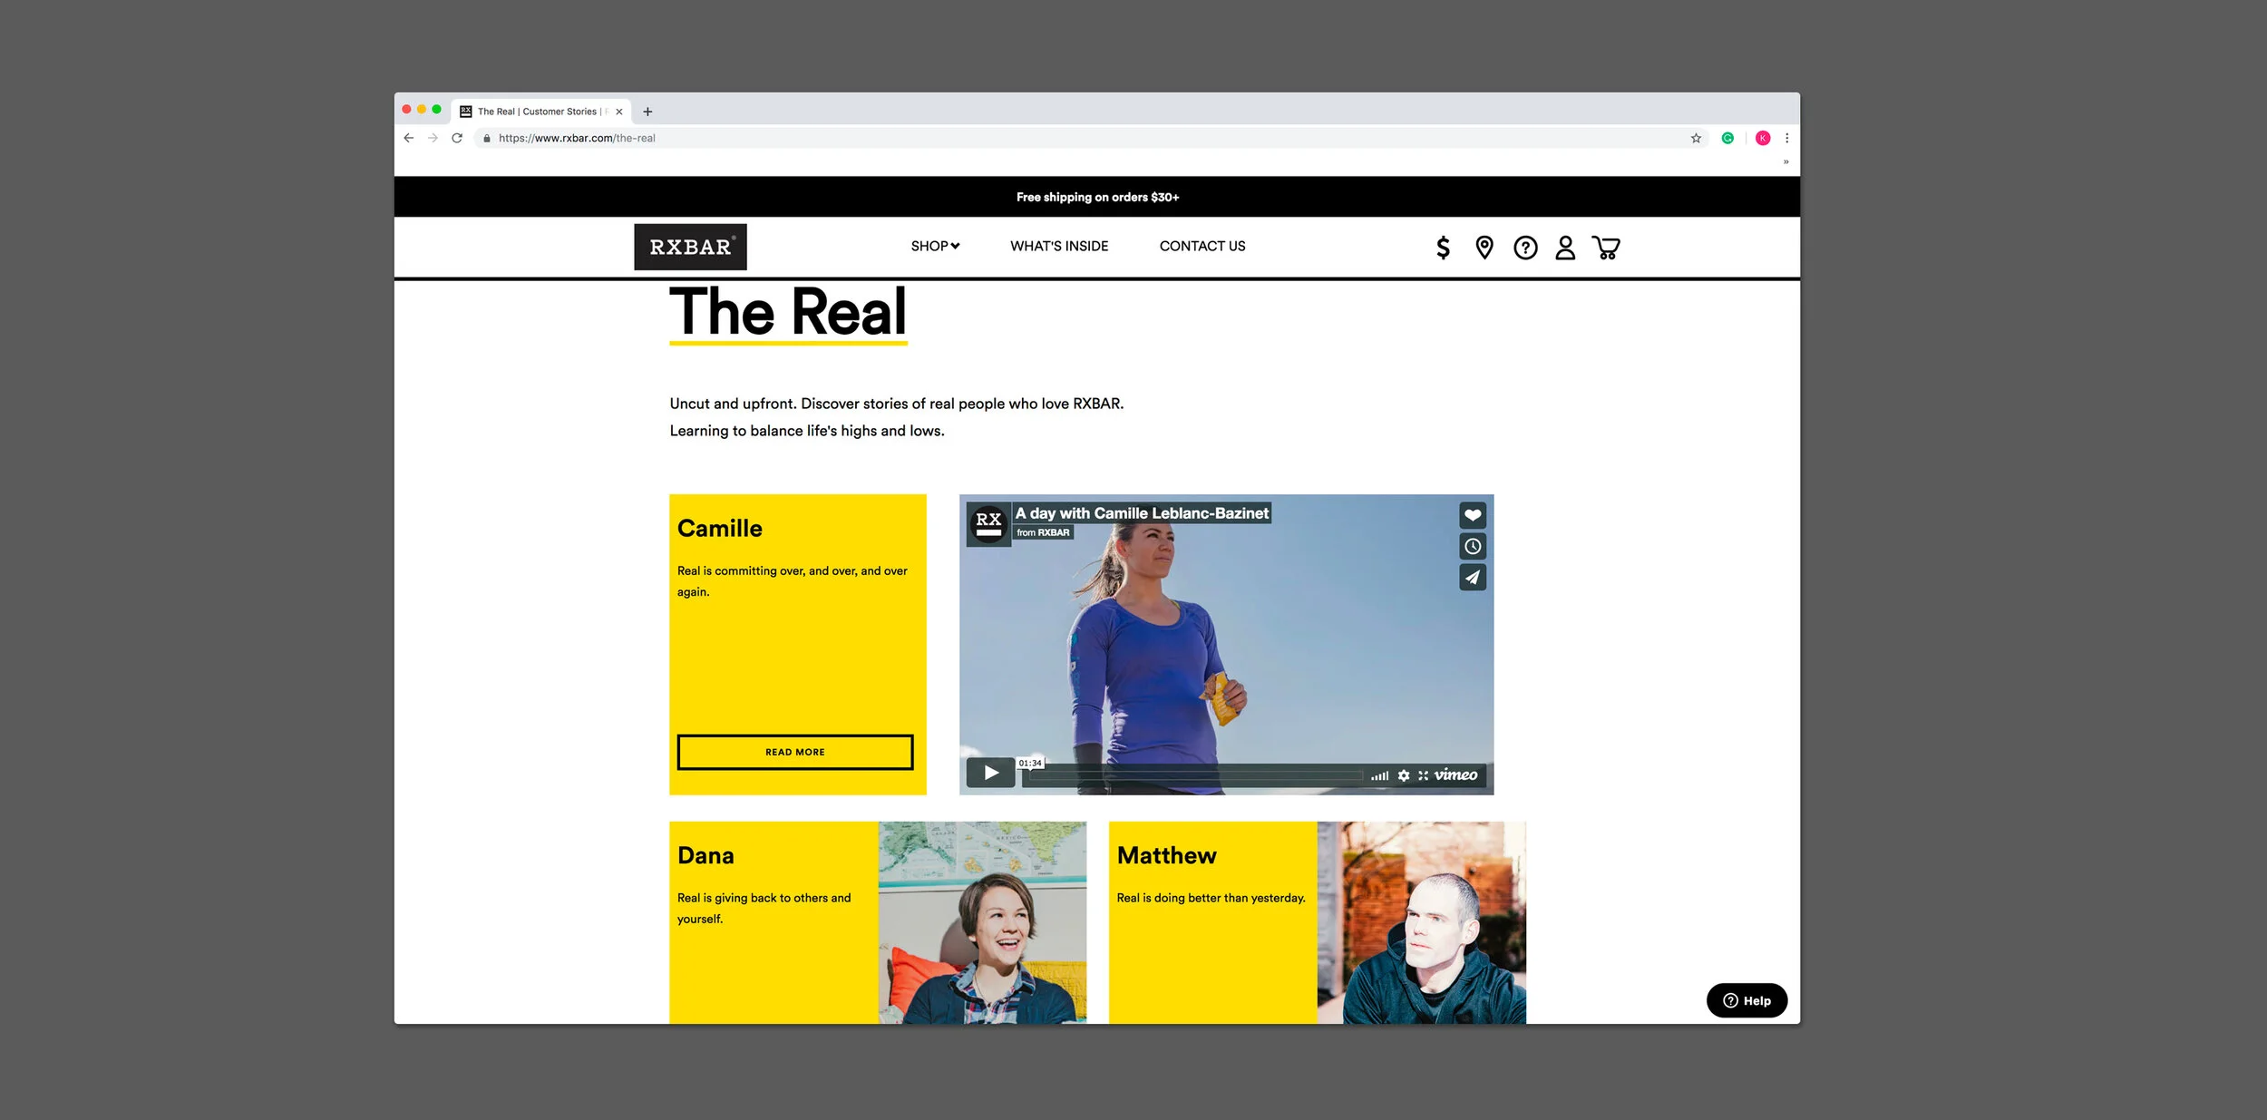Click the Vimeo logo in player
Viewport: 2267px width, 1120px height.
(x=1455, y=774)
